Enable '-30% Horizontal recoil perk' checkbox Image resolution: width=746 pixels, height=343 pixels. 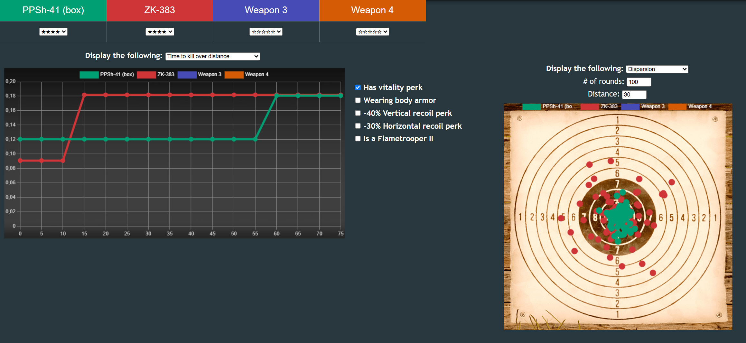click(358, 126)
